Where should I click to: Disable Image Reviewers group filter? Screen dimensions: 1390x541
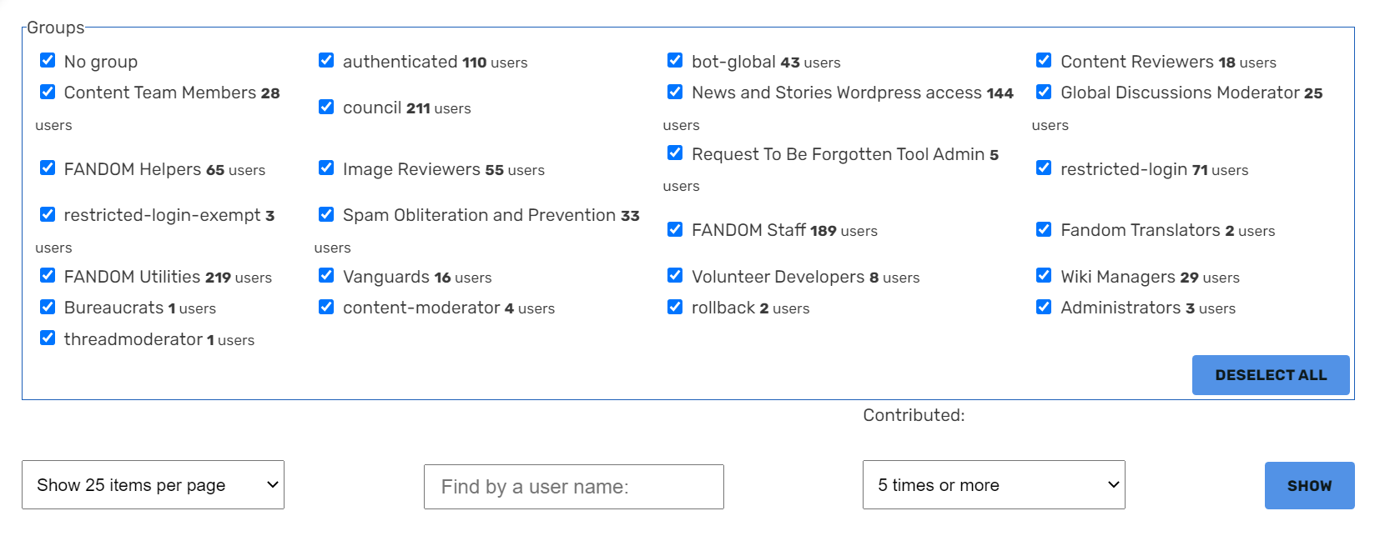tap(326, 168)
